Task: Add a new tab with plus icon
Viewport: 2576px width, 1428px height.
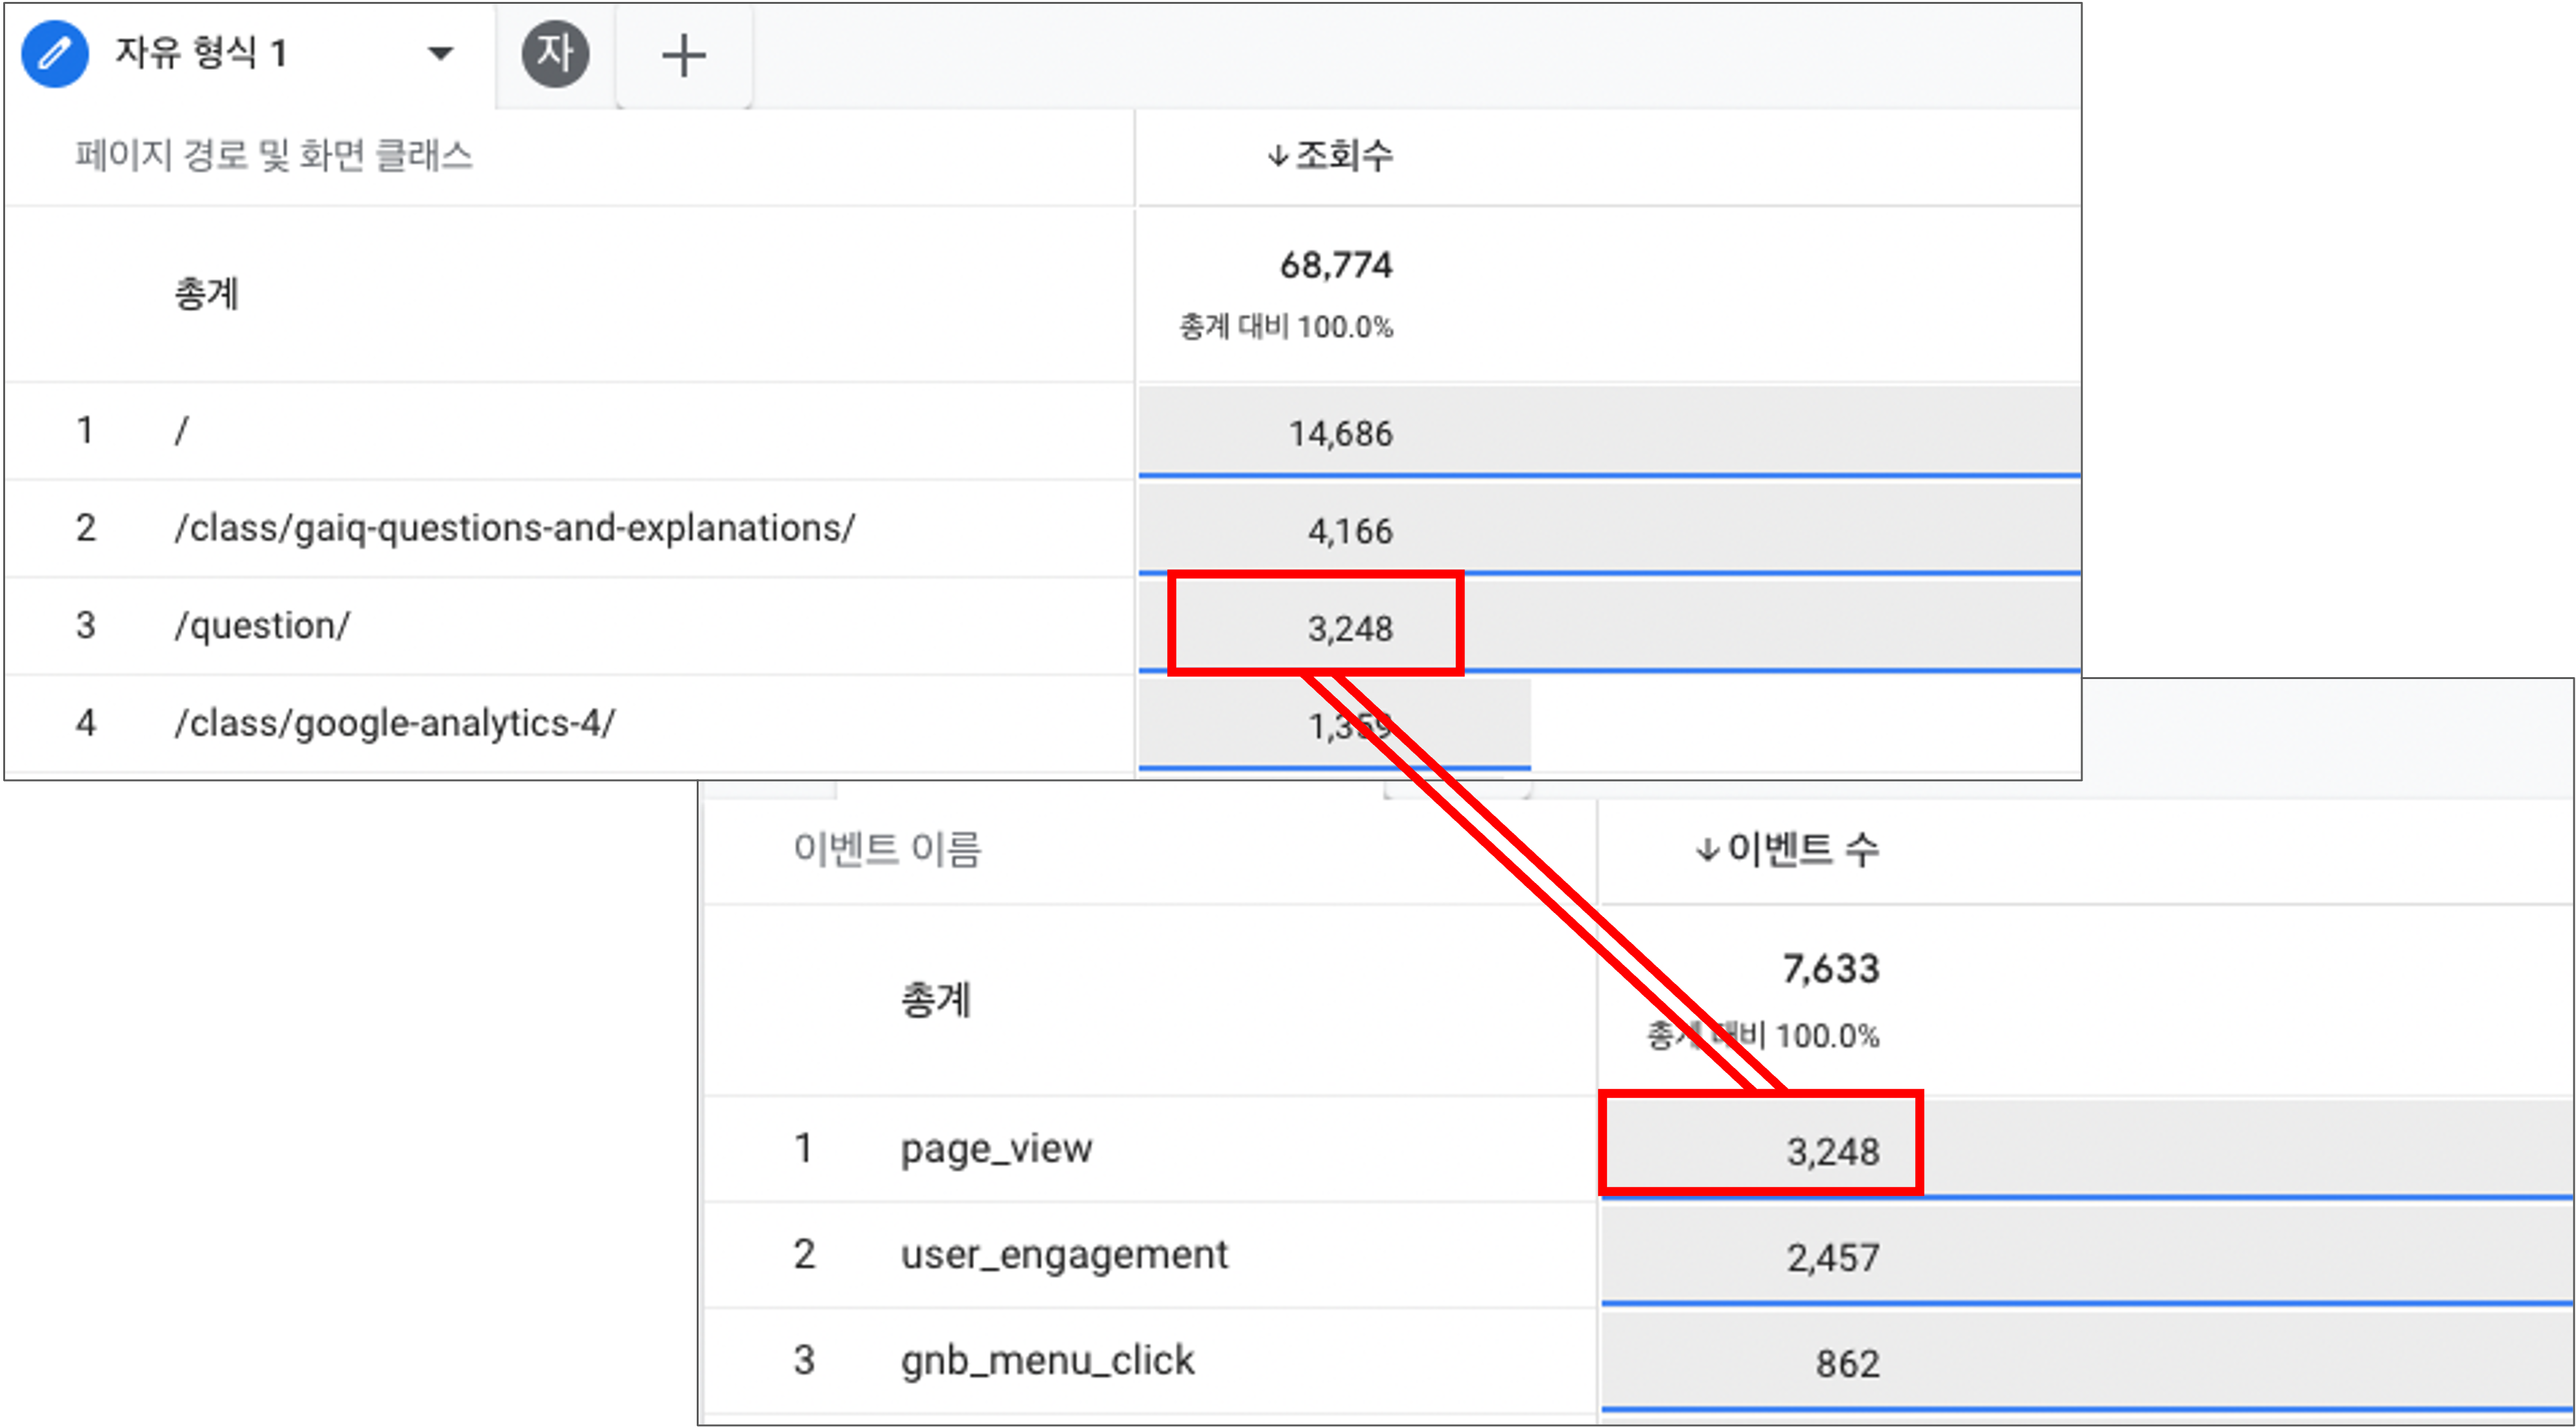Action: (x=684, y=55)
